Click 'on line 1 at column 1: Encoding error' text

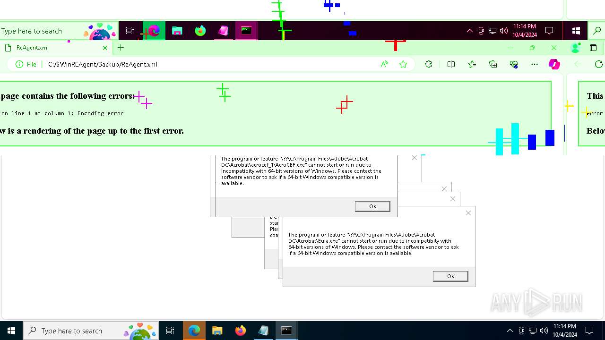62,113
